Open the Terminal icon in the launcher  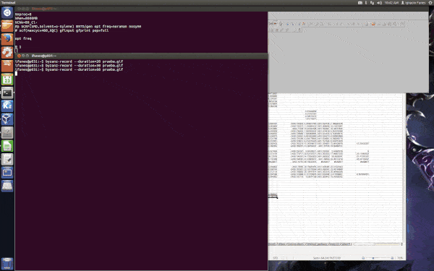click(x=7, y=93)
